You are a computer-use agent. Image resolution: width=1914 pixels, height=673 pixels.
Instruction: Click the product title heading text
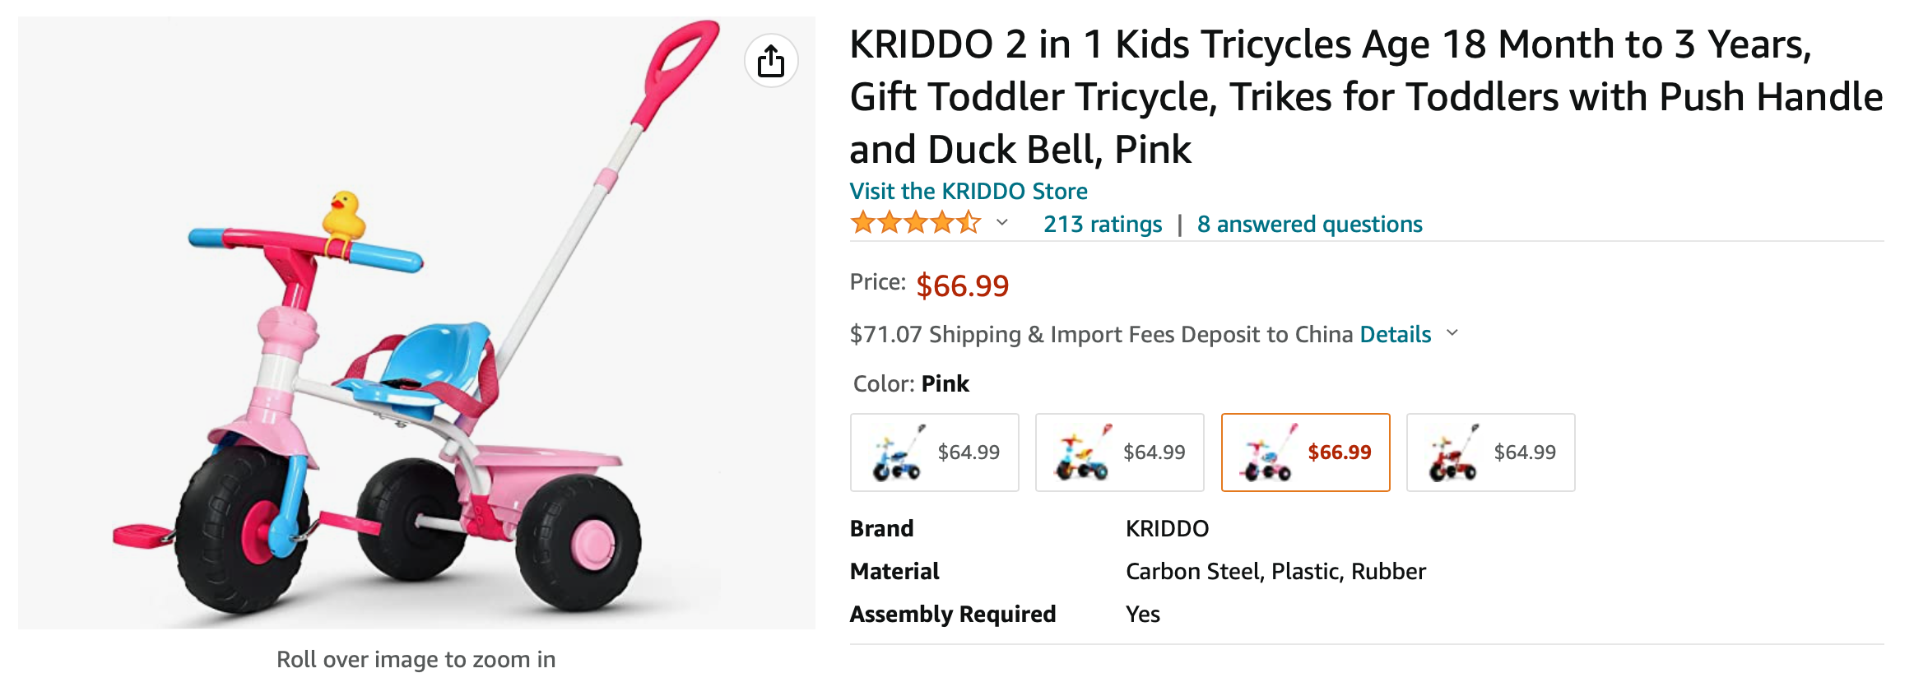[x=1366, y=96]
